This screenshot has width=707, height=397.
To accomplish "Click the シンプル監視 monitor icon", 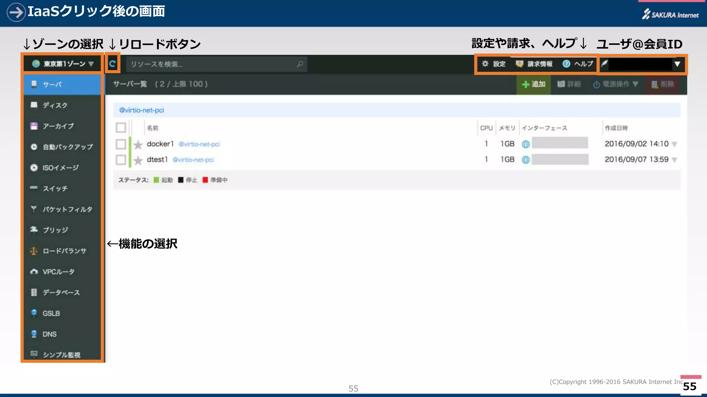I will (x=33, y=354).
